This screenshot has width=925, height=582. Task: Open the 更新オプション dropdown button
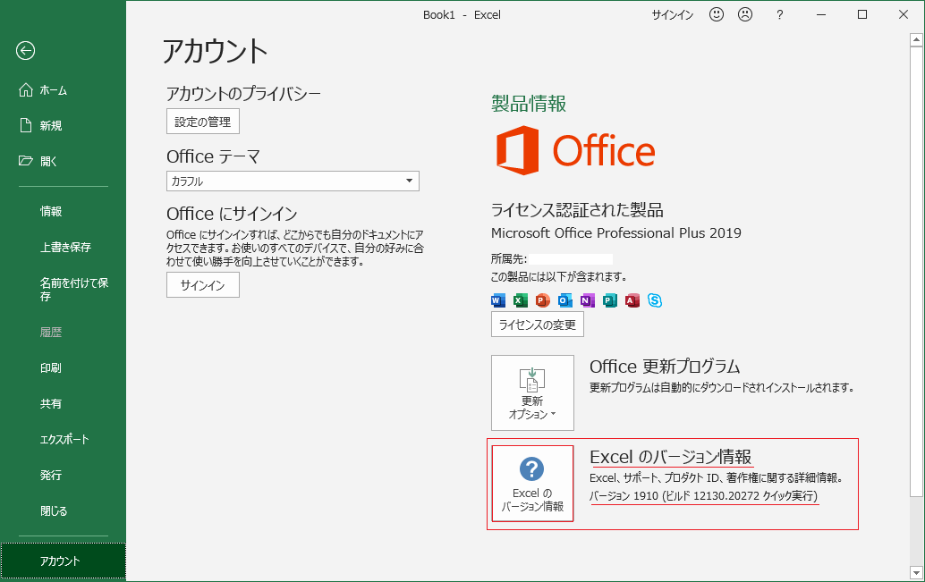coord(532,392)
